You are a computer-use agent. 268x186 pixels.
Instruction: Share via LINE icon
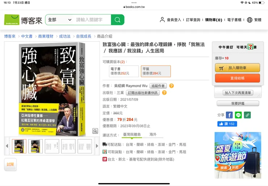pos(238,115)
